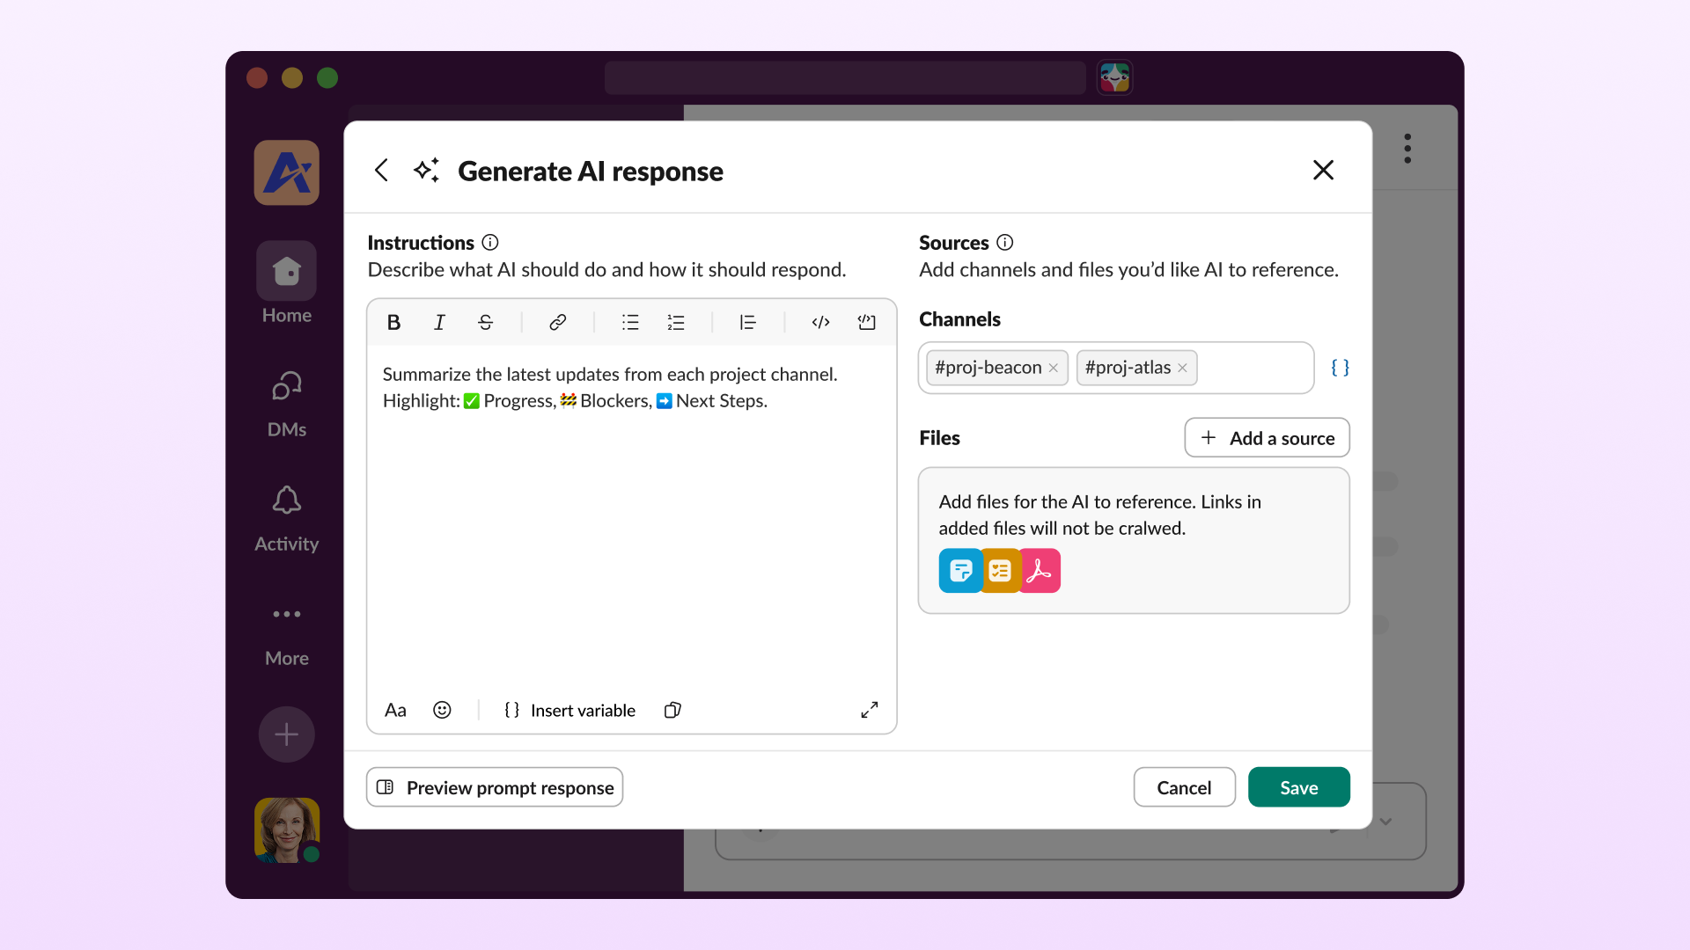
Task: Click the search bar in title bar
Action: point(845,77)
